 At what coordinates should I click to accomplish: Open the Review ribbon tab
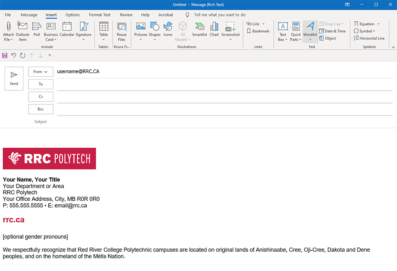tap(126, 15)
